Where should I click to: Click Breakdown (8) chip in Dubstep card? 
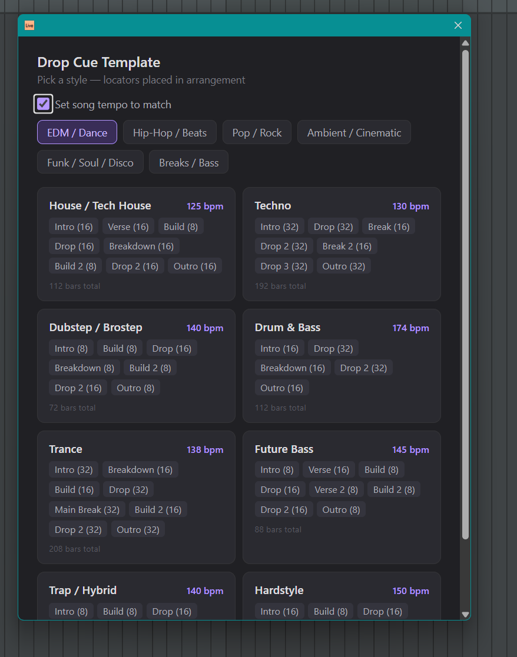point(84,368)
